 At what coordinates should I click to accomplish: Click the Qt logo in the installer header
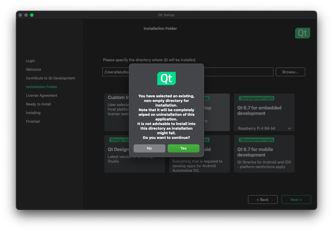[302, 33]
